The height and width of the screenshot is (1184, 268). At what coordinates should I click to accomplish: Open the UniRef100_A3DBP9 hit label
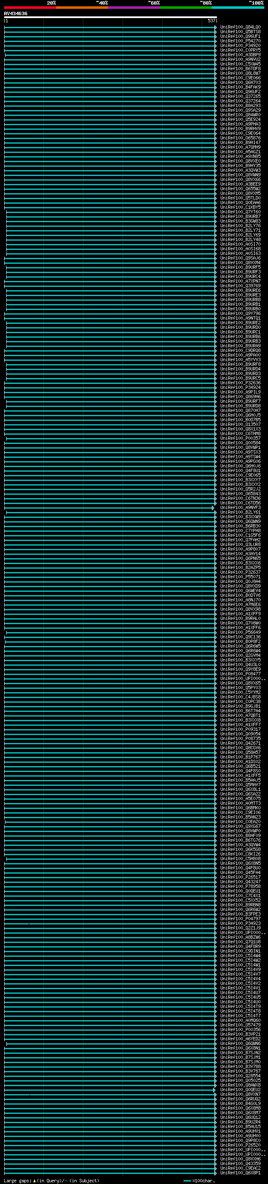tap(240, 55)
